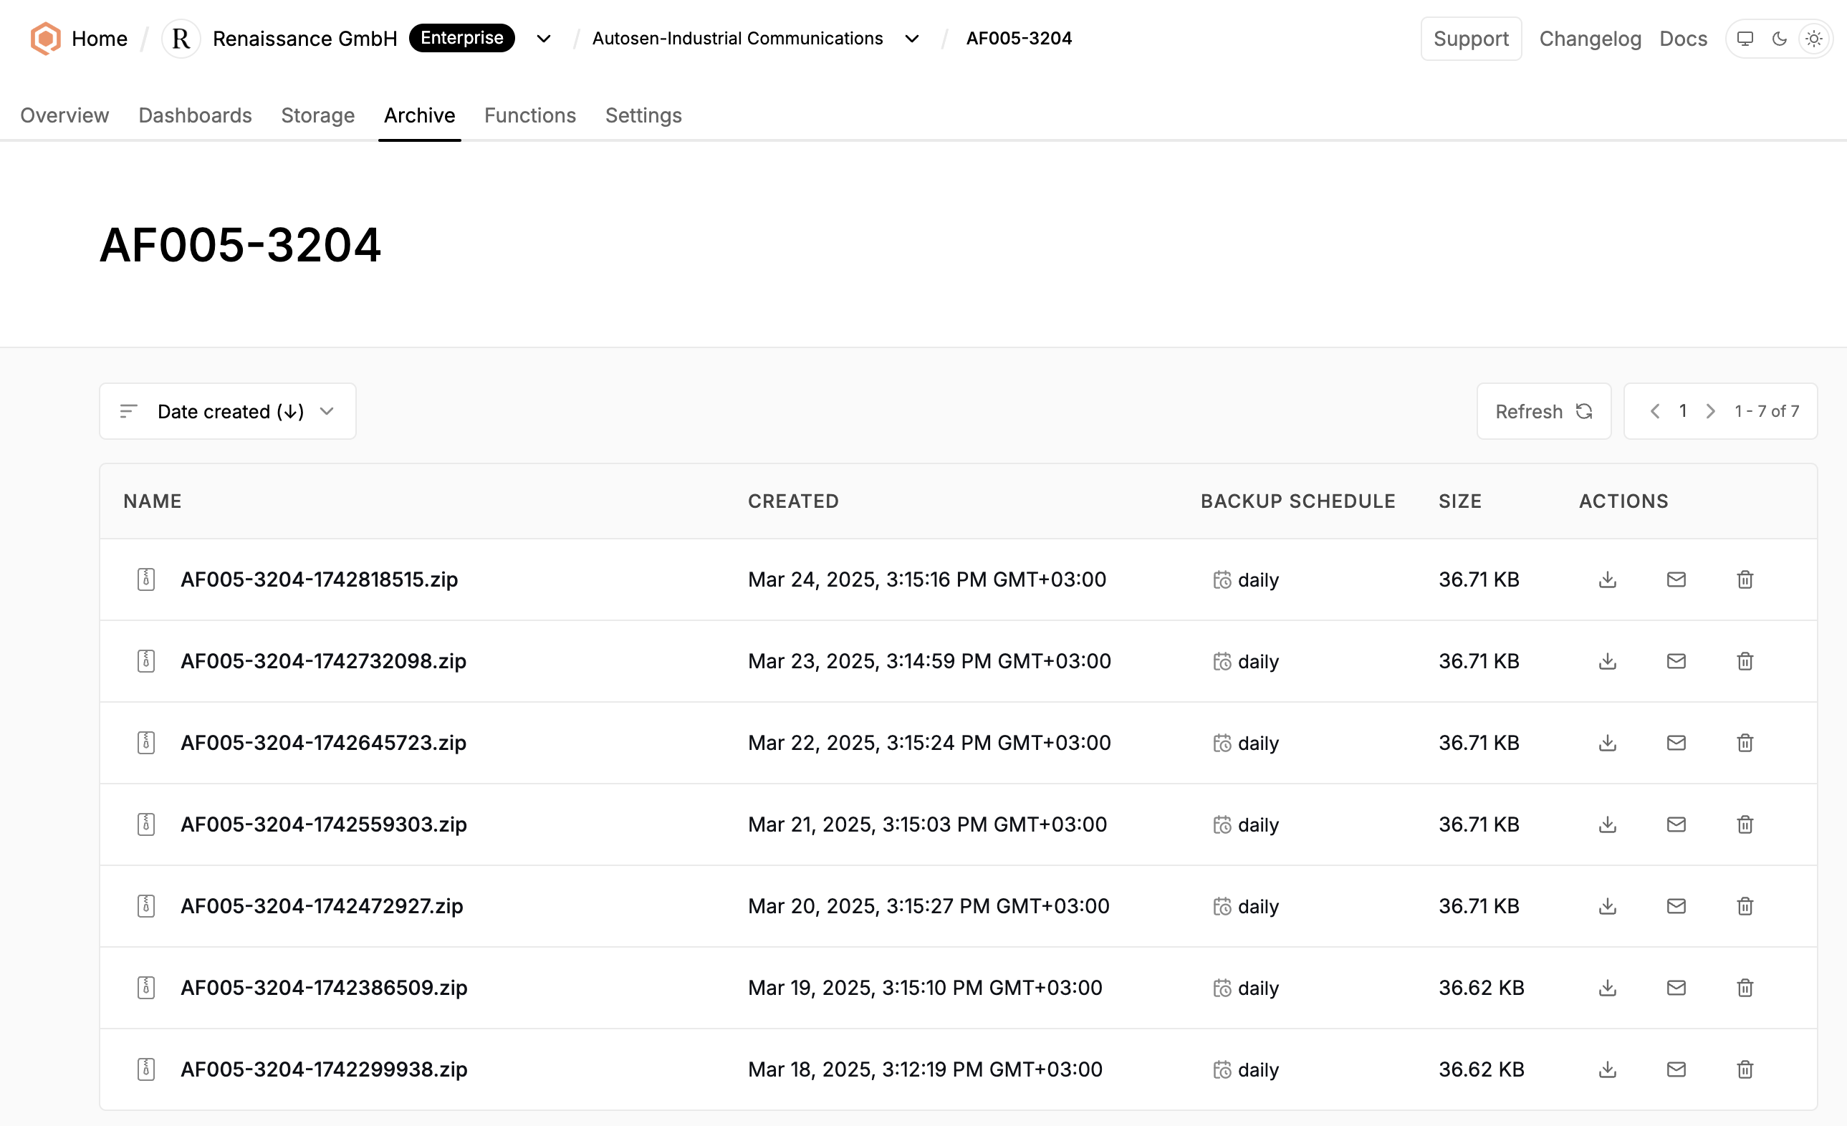Viewport: 1847px width, 1126px height.
Task: Click file name AF005-3204-1742472927.zip
Action: (x=322, y=906)
